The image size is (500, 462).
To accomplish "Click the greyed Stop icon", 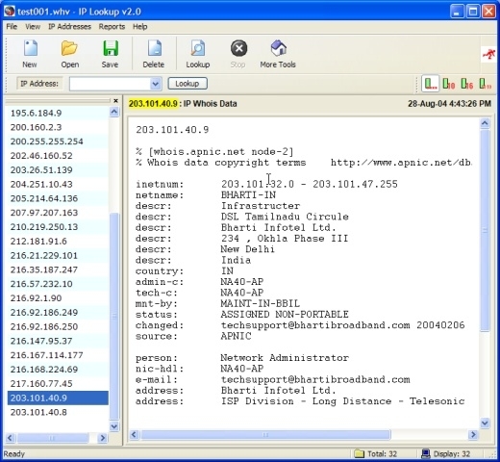I will coord(238,49).
